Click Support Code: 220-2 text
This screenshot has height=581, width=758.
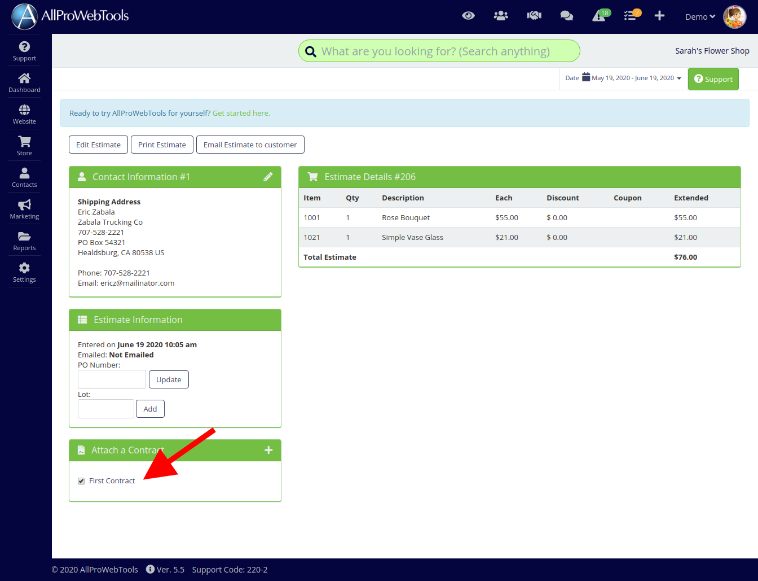tap(230, 570)
